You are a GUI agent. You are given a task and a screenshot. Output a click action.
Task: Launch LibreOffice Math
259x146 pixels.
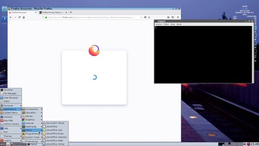tap(55, 141)
